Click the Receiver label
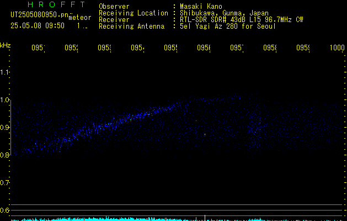Screen dimensions: 347x221 pos(114,20)
